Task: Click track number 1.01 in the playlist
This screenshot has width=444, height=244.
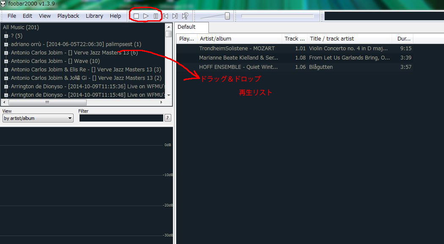Action: [300, 49]
